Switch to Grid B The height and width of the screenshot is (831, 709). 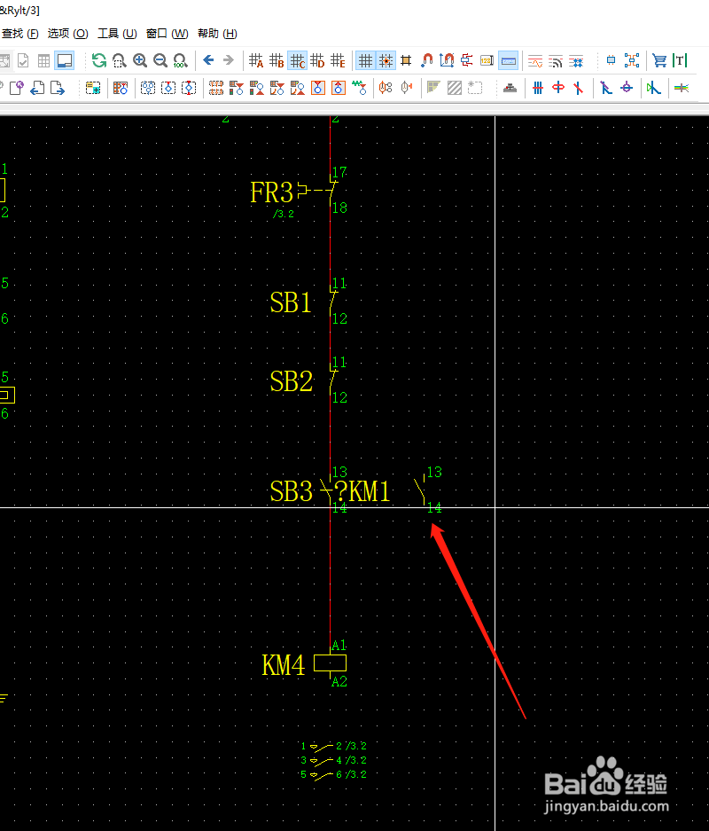277,60
